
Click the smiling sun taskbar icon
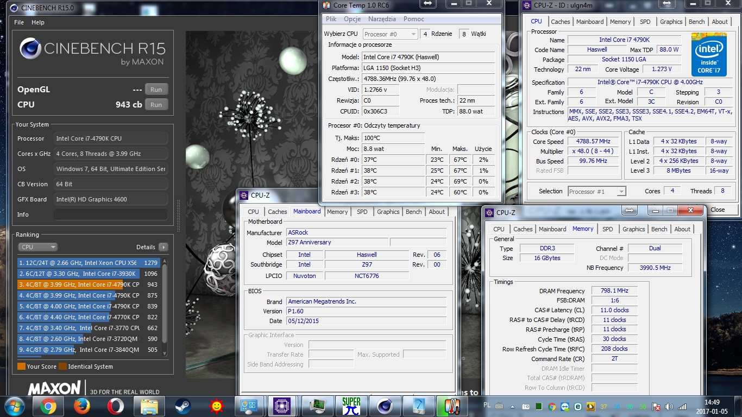tap(216, 406)
